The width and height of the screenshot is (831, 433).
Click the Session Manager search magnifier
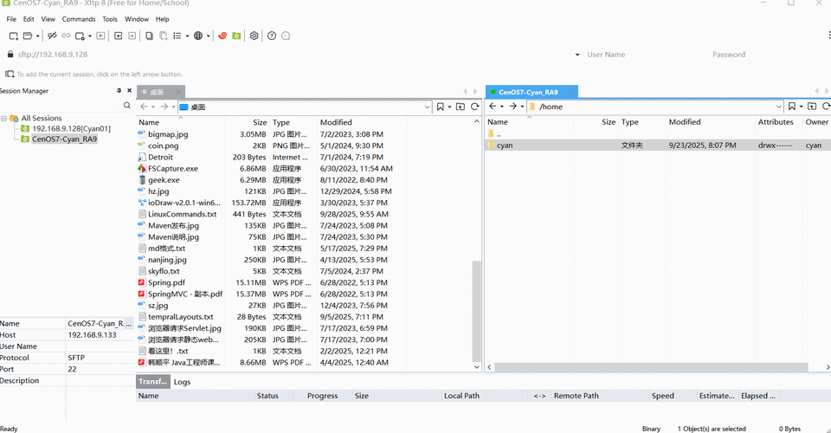pos(127,106)
